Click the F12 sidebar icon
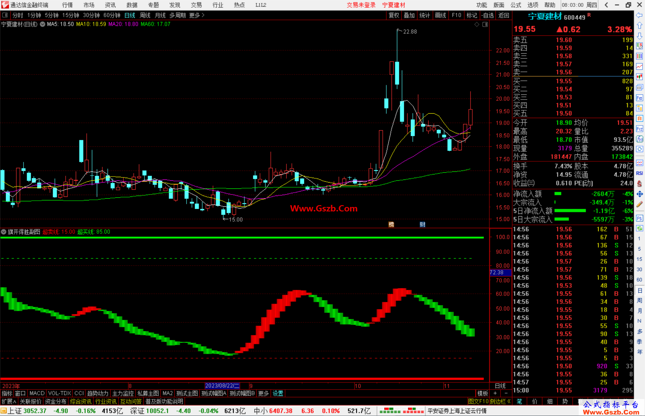The width and height of the screenshot is (645, 416). (639, 129)
